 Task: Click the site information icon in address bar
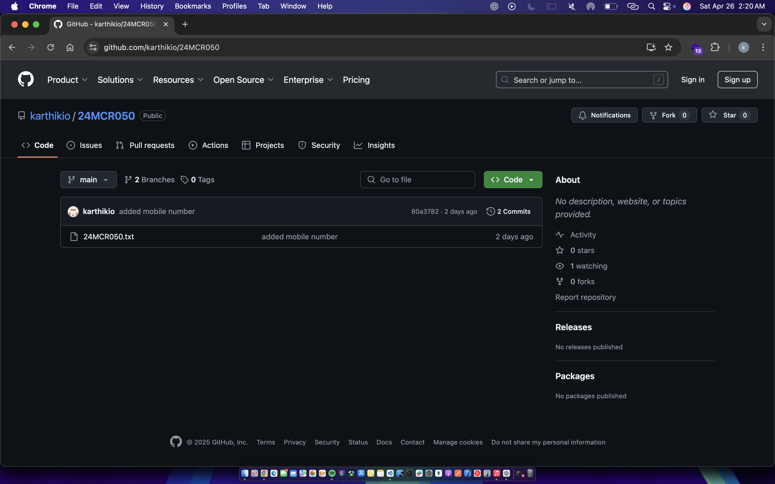93,47
